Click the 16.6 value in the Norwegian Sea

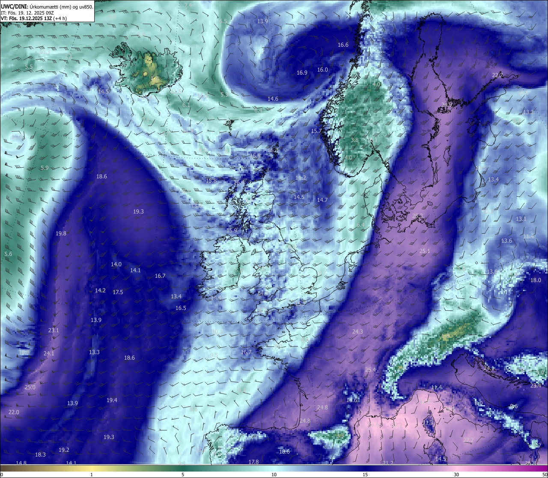pos(343,45)
